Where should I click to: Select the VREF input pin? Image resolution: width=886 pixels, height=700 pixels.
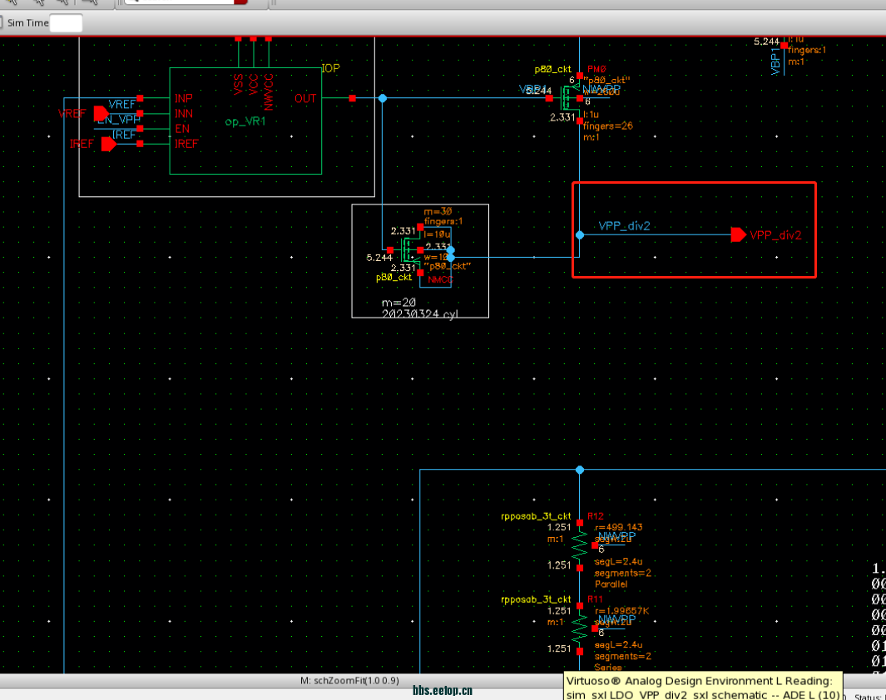tap(100, 112)
